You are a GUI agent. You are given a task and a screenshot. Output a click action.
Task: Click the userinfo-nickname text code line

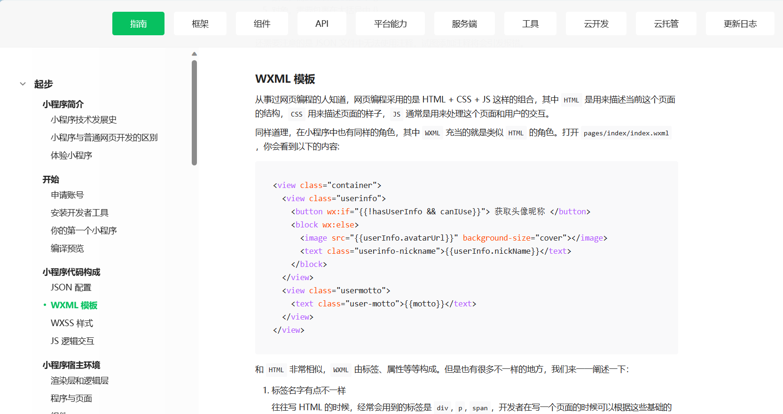(436, 251)
